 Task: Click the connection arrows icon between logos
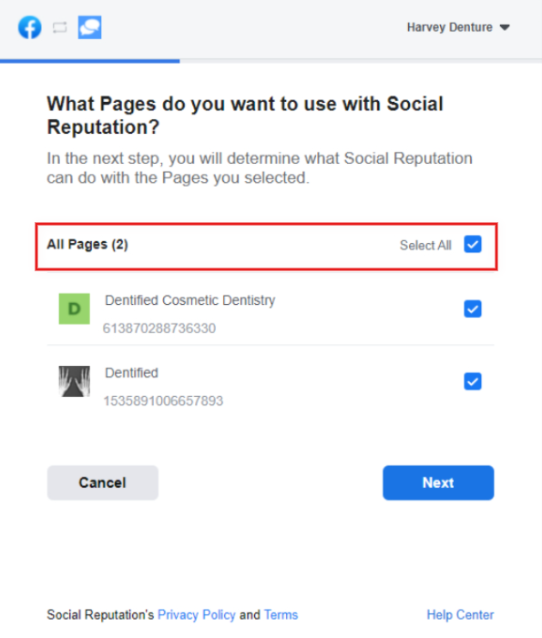[x=60, y=27]
